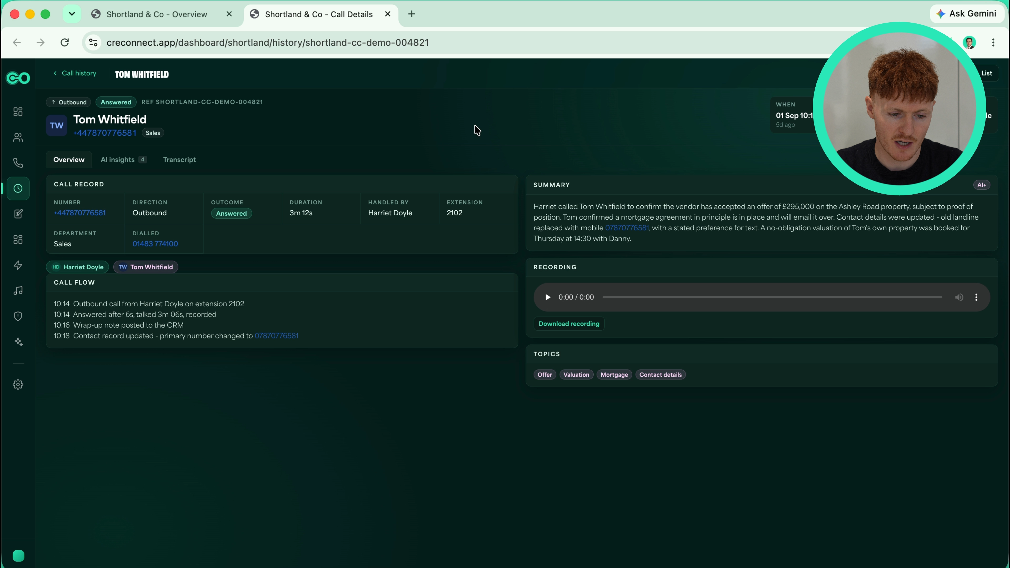Click 07870776581 link in the Summary
This screenshot has height=568, width=1010.
tap(627, 228)
